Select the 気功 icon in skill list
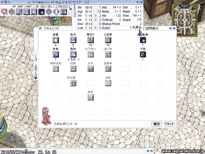This screenshot has height=154, width=205. (x=73, y=40)
